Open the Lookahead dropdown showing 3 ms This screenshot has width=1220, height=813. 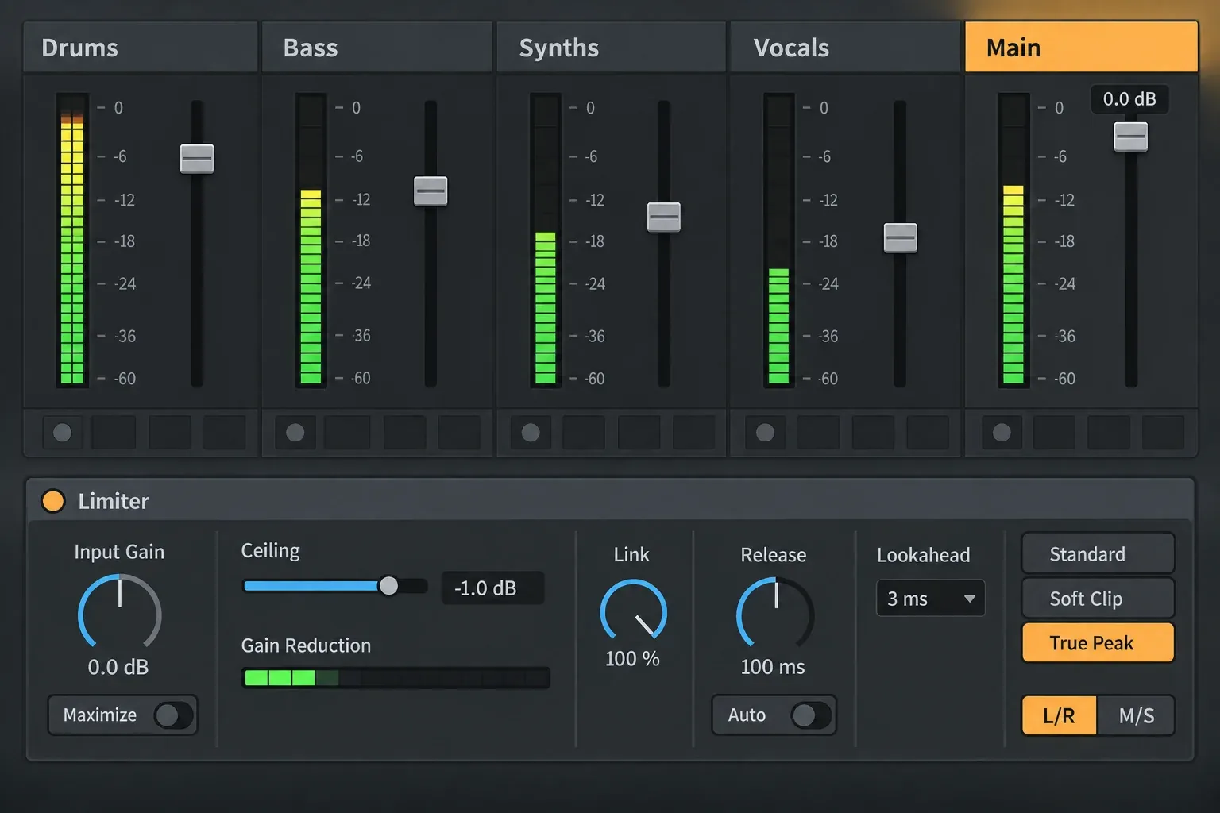(x=931, y=599)
